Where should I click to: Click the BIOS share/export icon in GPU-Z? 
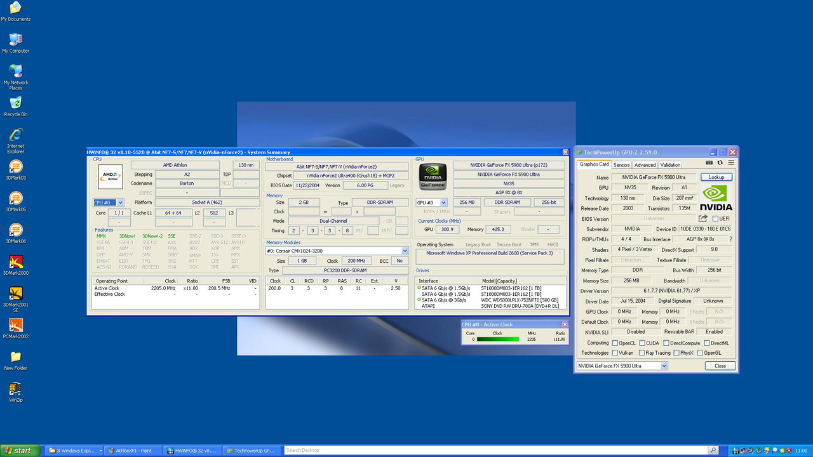click(x=703, y=218)
